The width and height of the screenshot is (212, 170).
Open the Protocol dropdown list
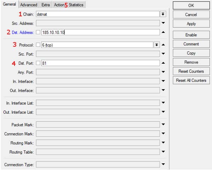point(157,45)
